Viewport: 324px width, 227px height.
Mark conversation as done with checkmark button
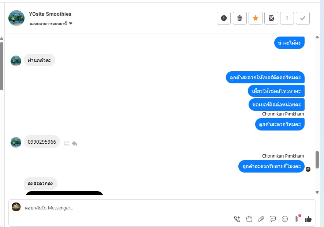pyautogui.click(x=302, y=18)
